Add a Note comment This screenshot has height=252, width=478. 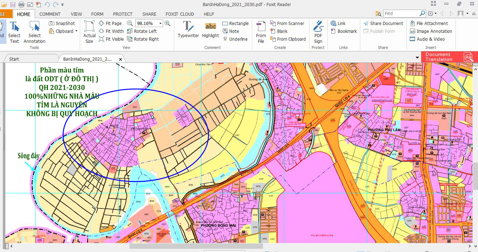coord(231,31)
